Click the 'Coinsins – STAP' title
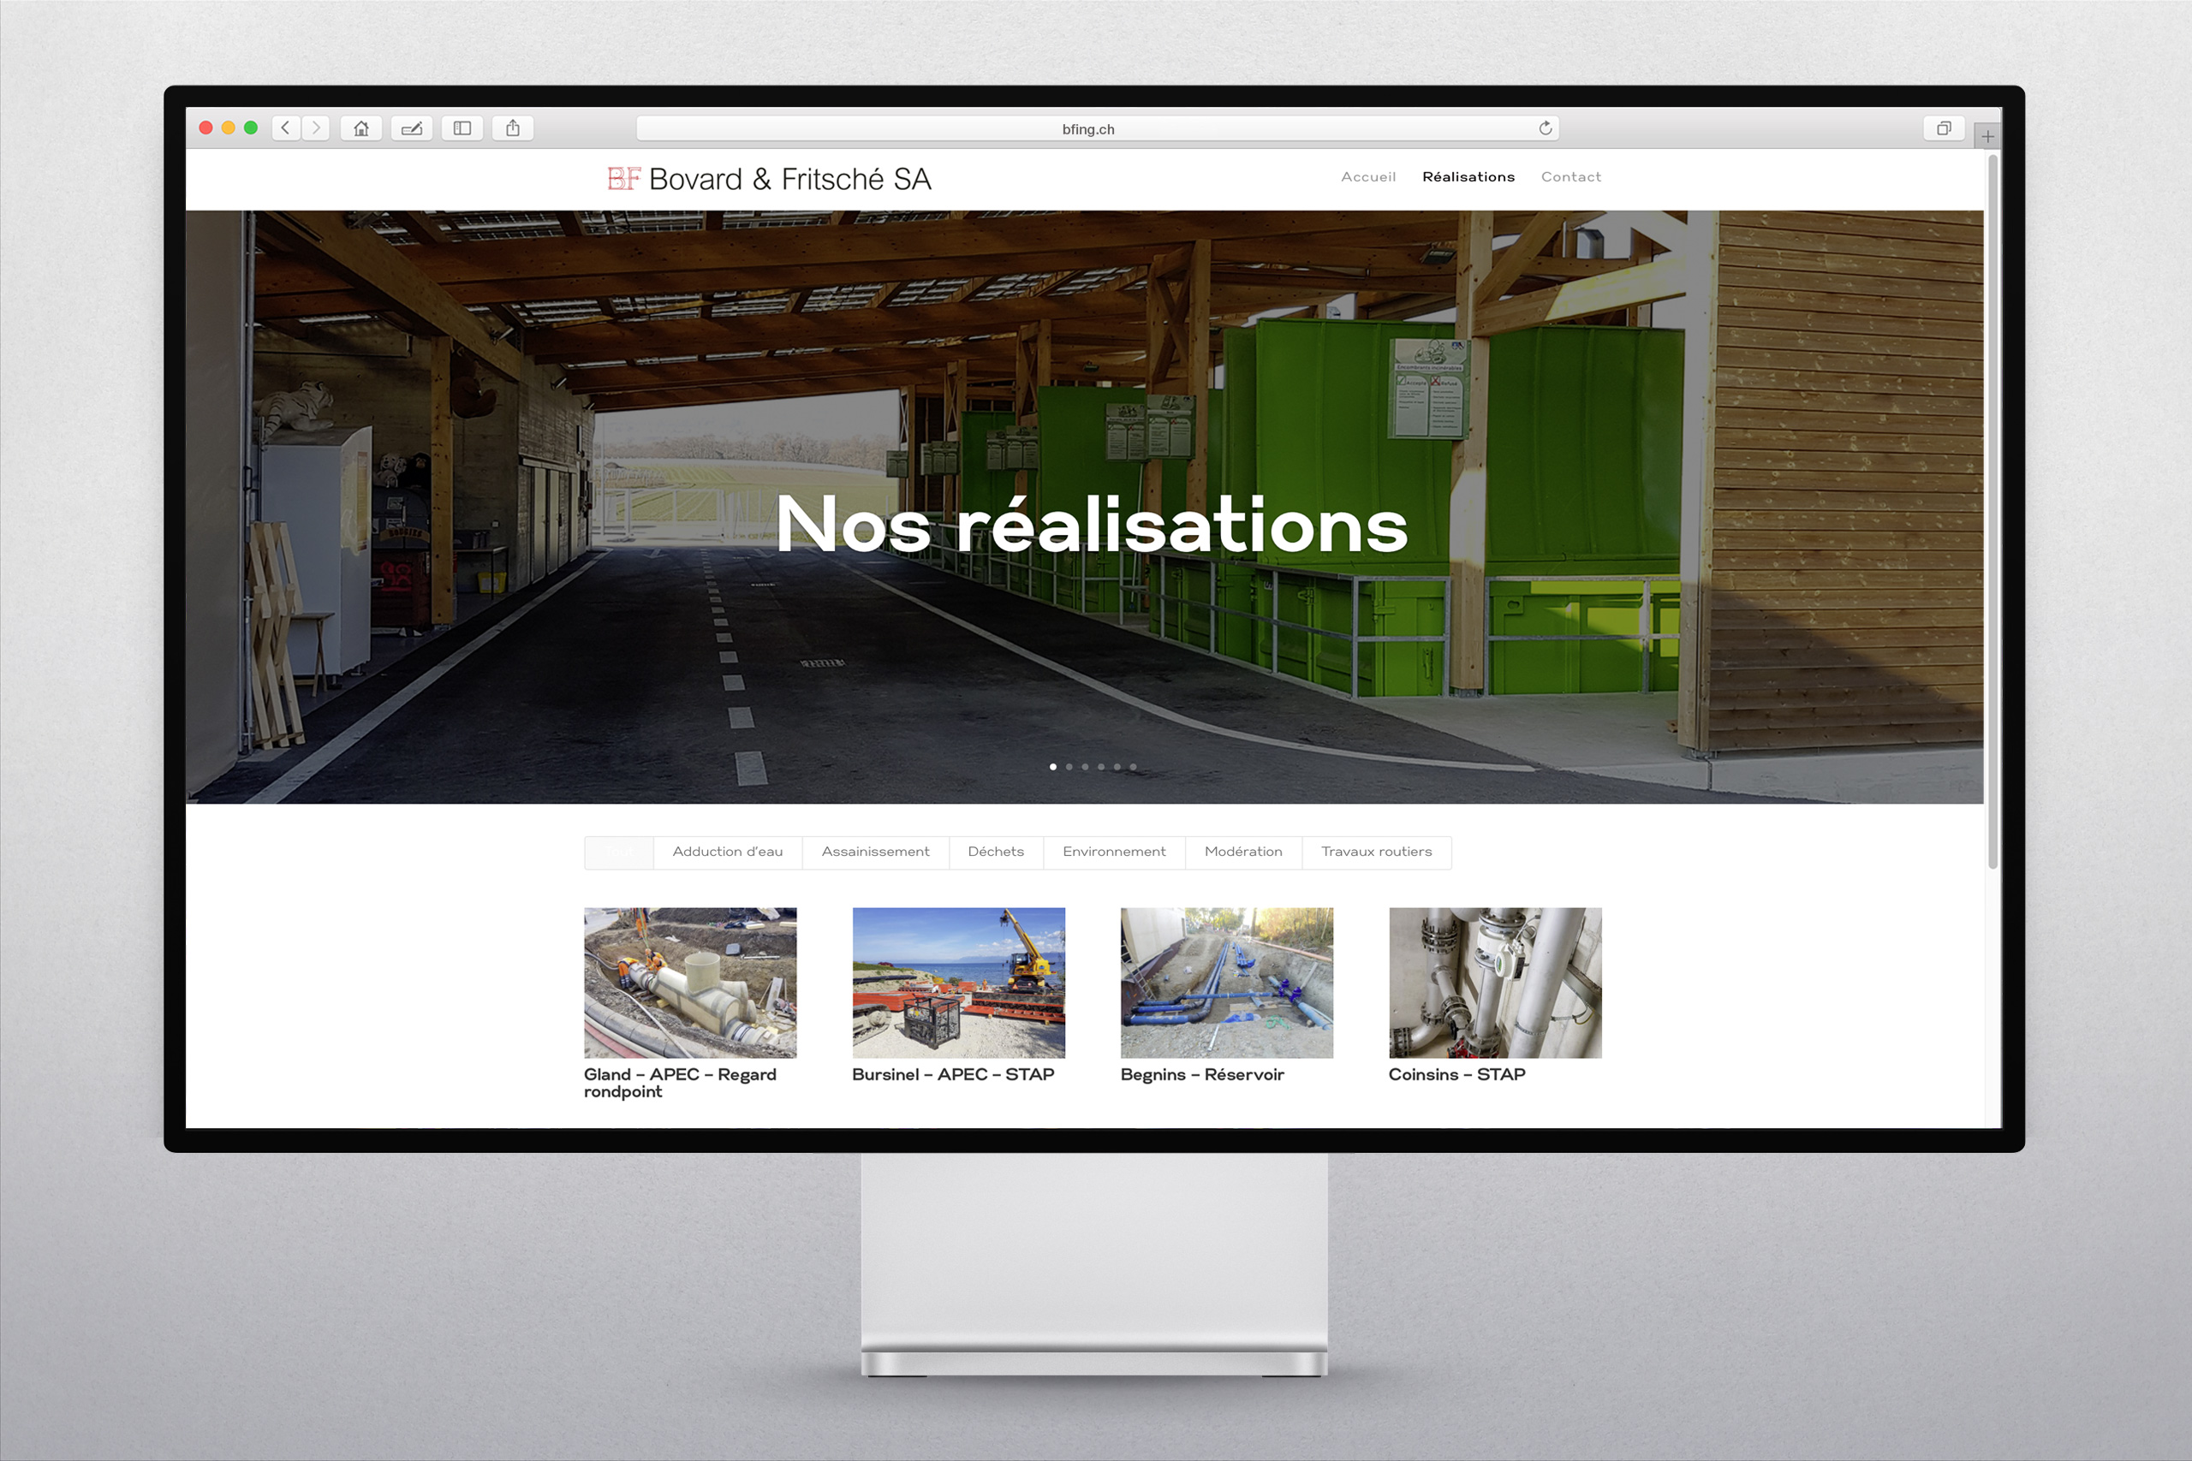2192x1461 pixels. (x=1456, y=1075)
